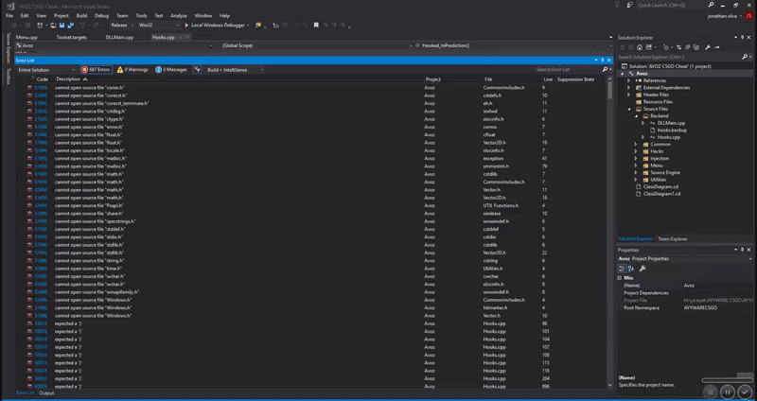Click the Sync with Active Document icon
This screenshot has width=757, height=401.
(678, 47)
